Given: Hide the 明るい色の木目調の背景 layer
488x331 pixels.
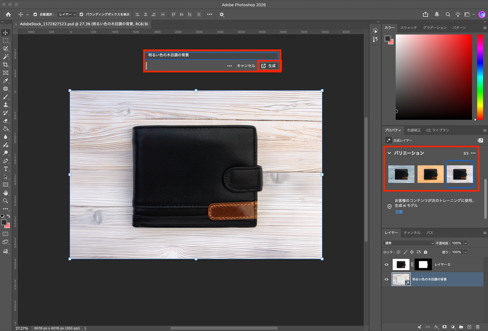Looking at the screenshot, I should pyautogui.click(x=386, y=279).
